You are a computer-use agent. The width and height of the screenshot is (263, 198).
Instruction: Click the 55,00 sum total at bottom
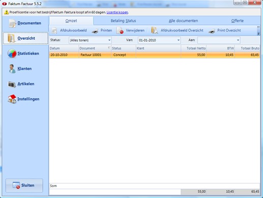(x=201, y=191)
